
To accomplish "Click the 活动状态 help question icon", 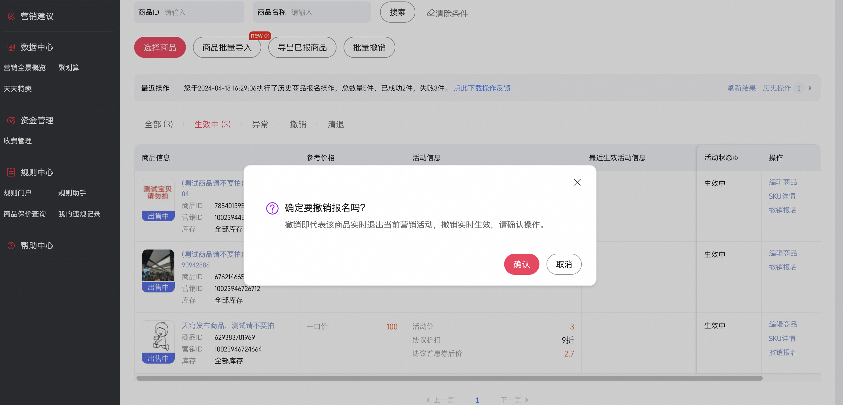I will point(735,158).
